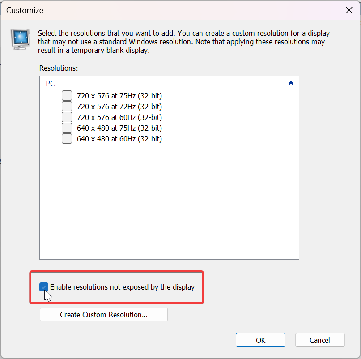This screenshot has height=359, width=361.
Task: Click the Customize title bar text
Action: [25, 10]
